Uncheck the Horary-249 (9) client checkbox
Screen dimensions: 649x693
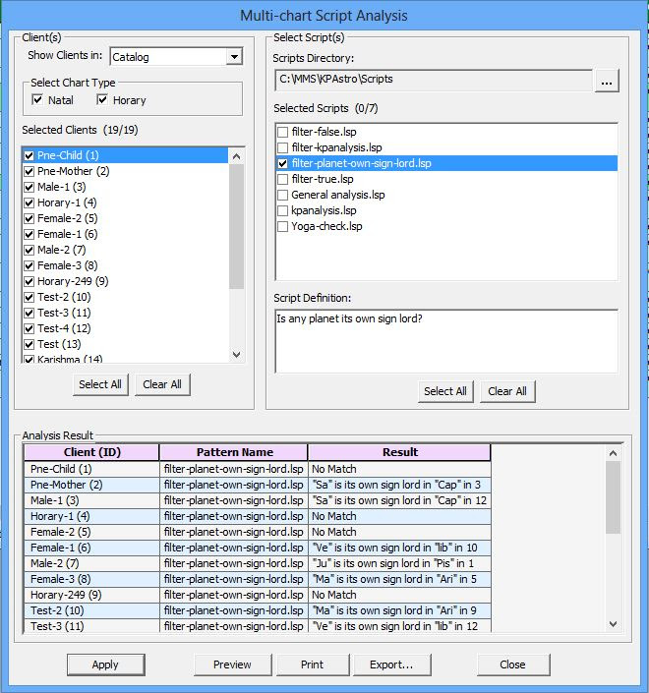pyautogui.click(x=29, y=281)
